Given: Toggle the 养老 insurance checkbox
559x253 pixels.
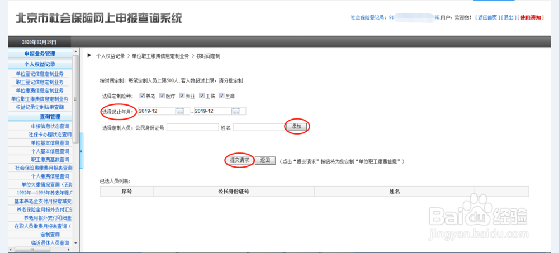Looking at the screenshot, I should (142, 96).
